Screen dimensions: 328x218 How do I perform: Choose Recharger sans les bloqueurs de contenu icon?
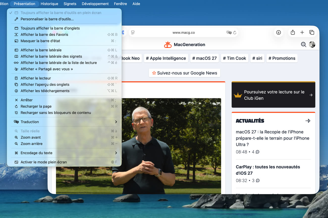[16, 113]
